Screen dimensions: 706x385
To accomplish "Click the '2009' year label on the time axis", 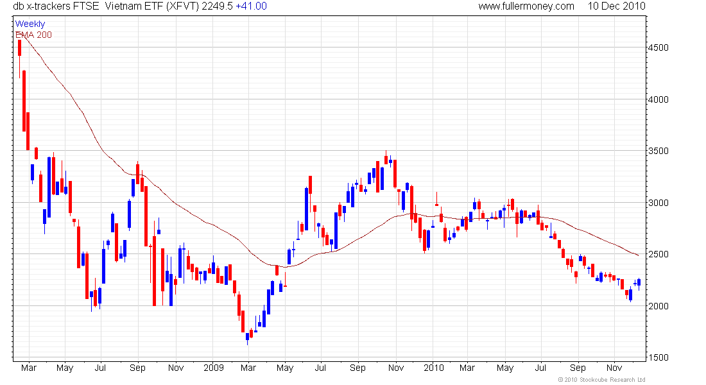I will [x=214, y=368].
